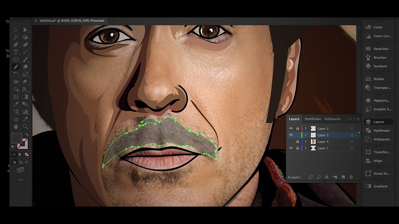Screen dimensions: 399x224
Task: Select the Pen tool
Action: click(16, 44)
